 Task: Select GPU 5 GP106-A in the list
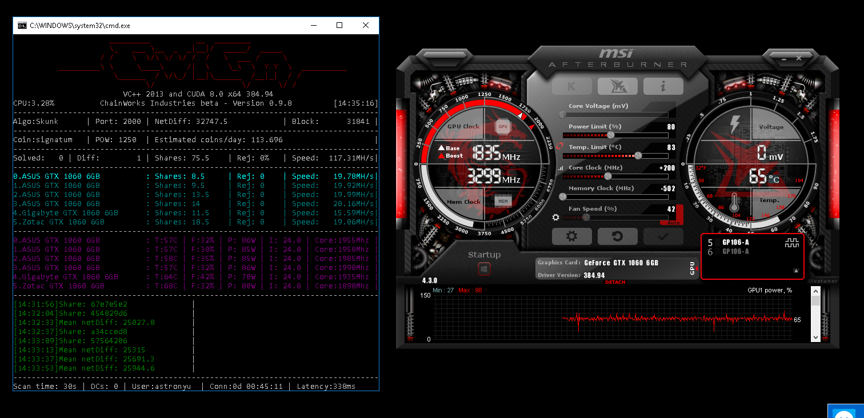point(729,243)
